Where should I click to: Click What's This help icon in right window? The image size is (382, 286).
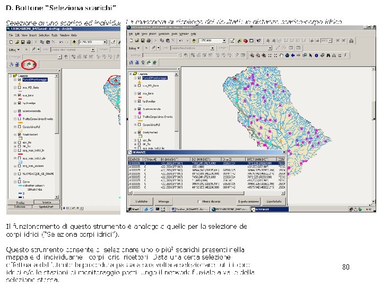coord(259,41)
